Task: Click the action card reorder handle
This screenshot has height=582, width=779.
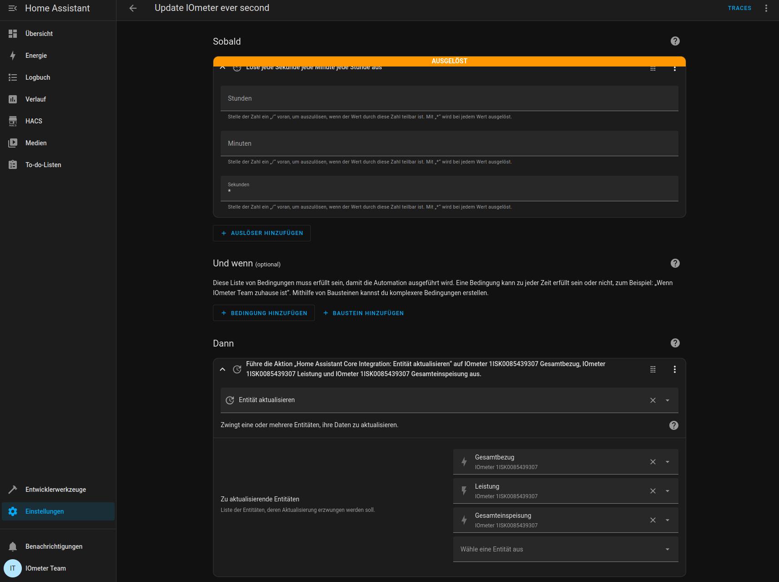Action: pyautogui.click(x=653, y=369)
